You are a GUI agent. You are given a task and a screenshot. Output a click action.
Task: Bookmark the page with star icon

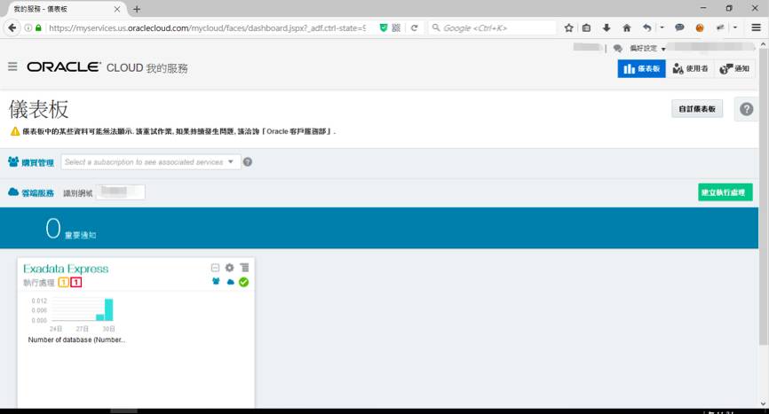click(568, 27)
